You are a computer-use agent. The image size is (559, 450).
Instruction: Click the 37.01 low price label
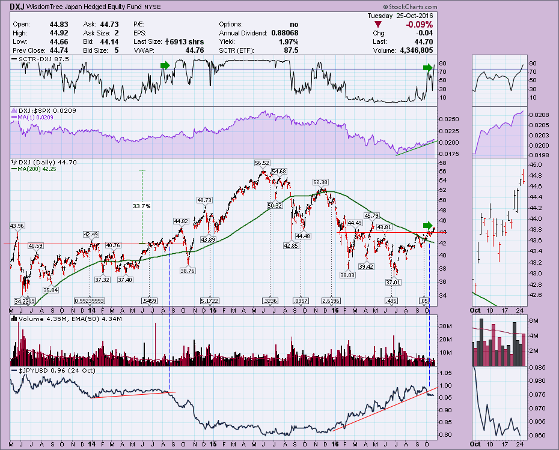(393, 282)
